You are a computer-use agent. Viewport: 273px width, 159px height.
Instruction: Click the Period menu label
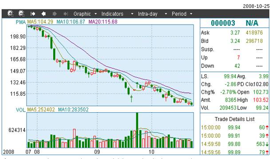click(x=179, y=14)
